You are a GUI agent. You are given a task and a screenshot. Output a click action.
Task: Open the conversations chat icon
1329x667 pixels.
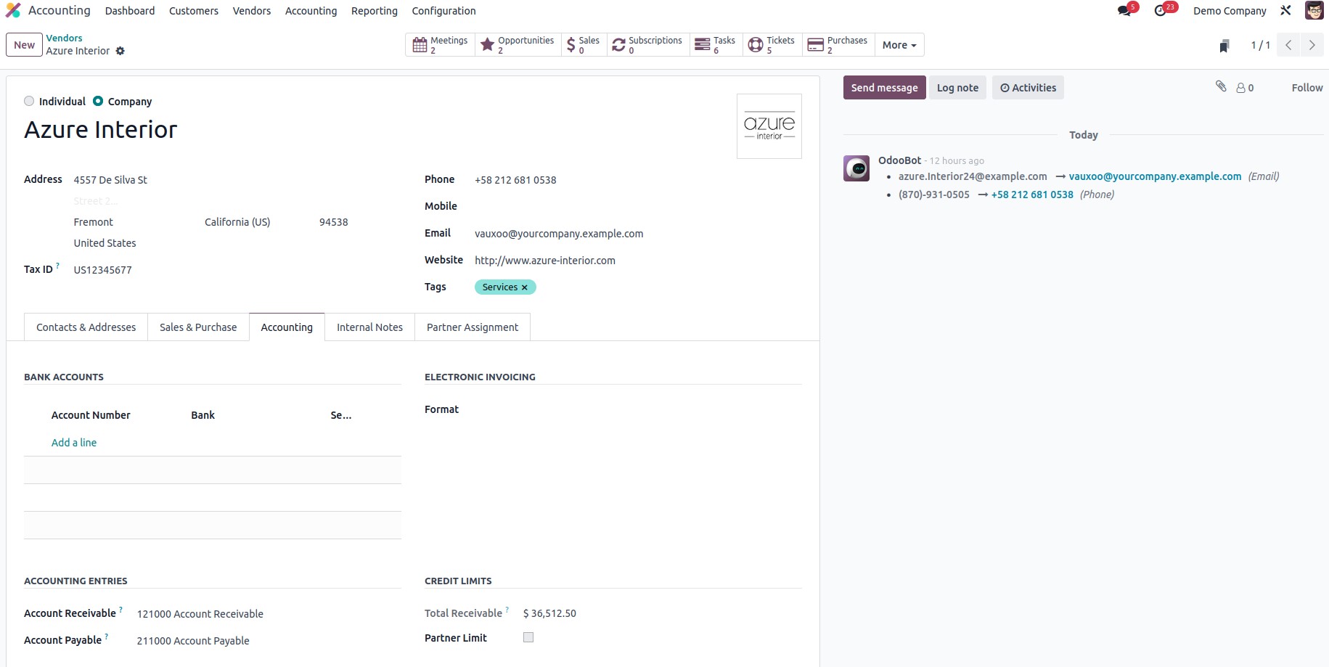pyautogui.click(x=1125, y=11)
